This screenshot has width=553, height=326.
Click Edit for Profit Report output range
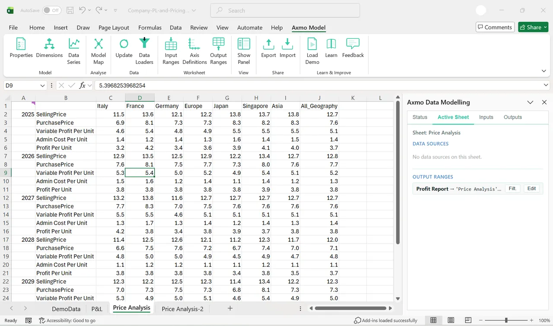point(531,189)
